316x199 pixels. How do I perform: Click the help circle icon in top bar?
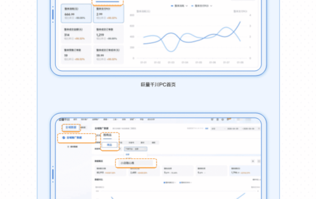click(x=223, y=119)
